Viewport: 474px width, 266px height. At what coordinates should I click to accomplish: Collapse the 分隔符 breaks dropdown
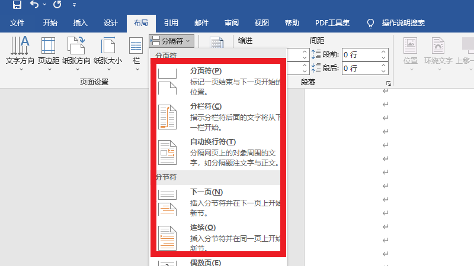coord(171,41)
